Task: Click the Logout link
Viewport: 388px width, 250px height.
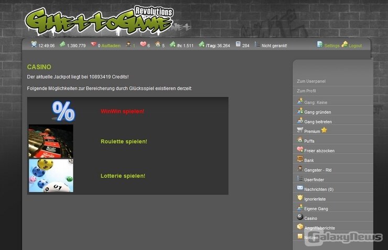Action: (x=355, y=46)
